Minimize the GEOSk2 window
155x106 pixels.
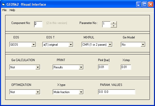138,4
